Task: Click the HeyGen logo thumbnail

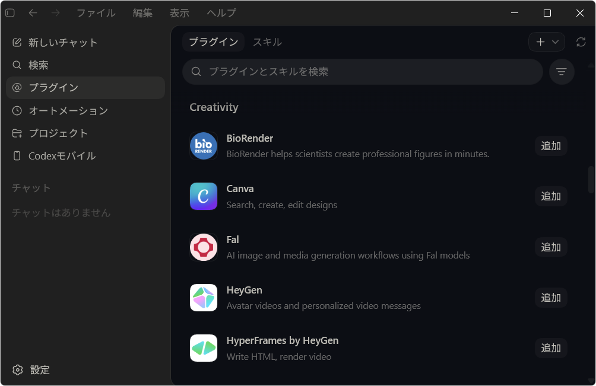Action: click(204, 298)
